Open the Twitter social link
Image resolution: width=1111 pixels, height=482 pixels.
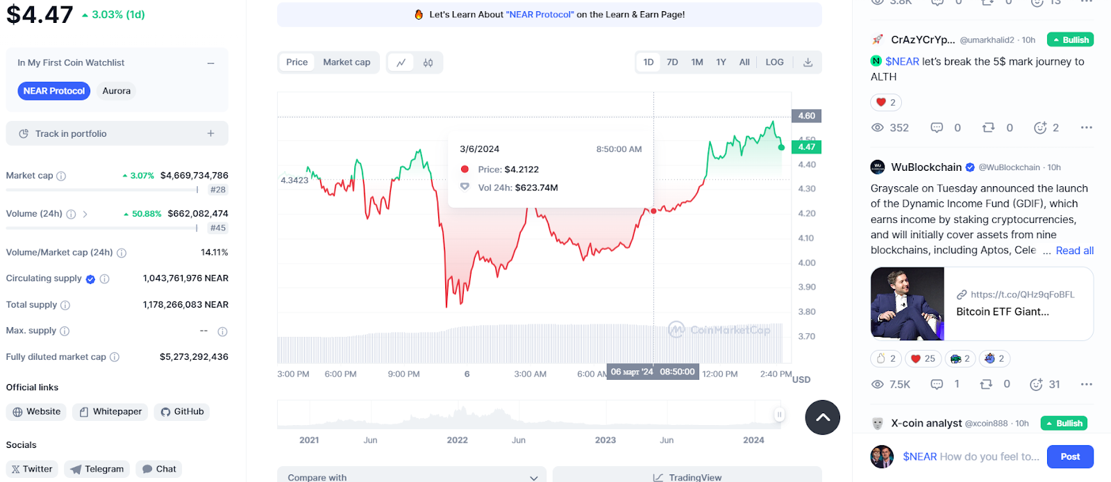pyautogui.click(x=32, y=469)
